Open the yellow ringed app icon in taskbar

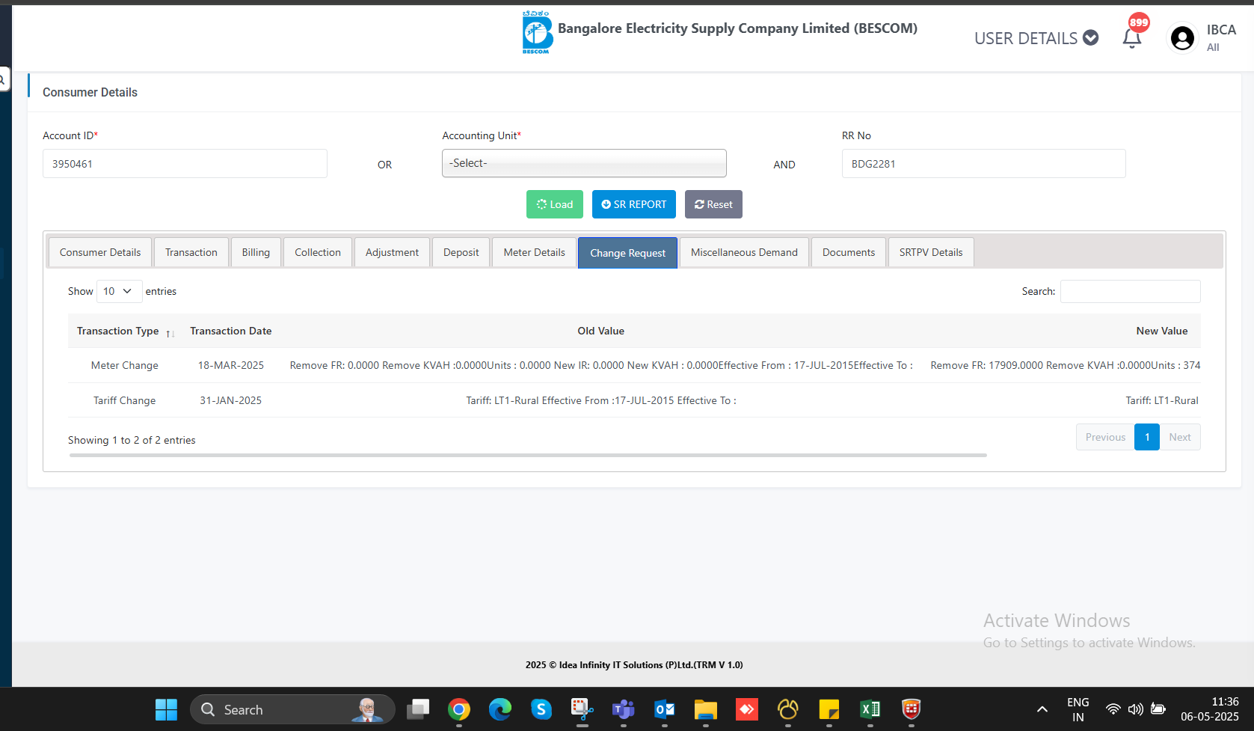[x=788, y=709]
